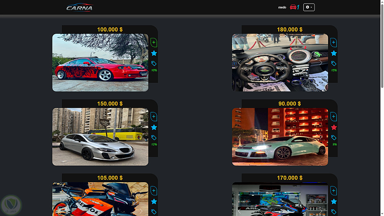
Task: Favorite the 180.000 $ car with the star
Action: click(334, 53)
